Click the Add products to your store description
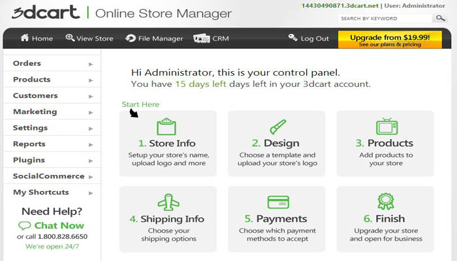This screenshot has height=261, width=457. (386, 159)
